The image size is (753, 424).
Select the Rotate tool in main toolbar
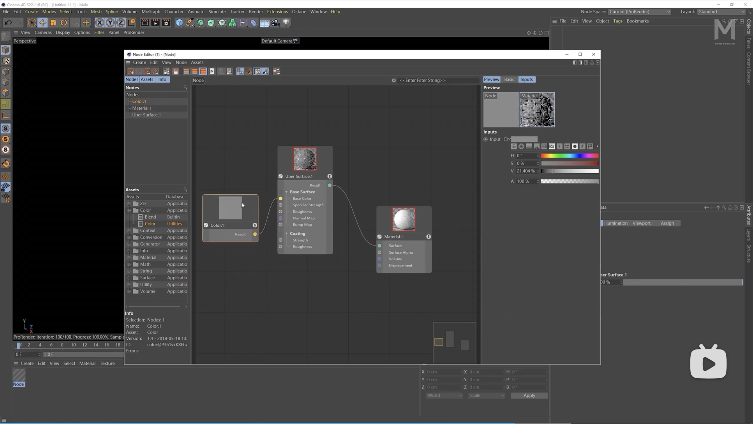[x=64, y=23]
